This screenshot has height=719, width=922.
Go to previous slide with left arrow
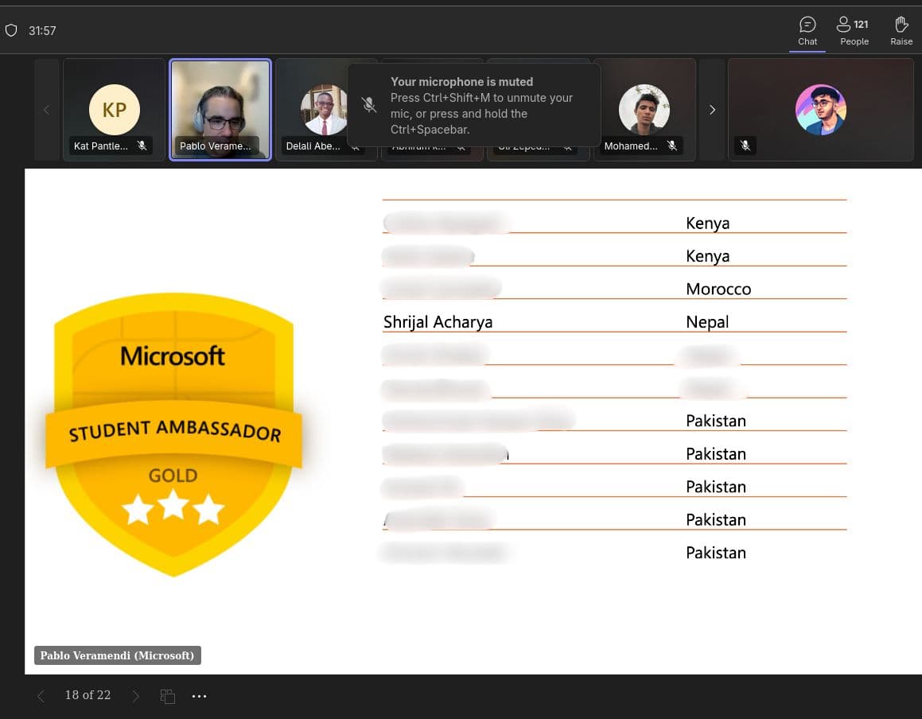(x=41, y=695)
